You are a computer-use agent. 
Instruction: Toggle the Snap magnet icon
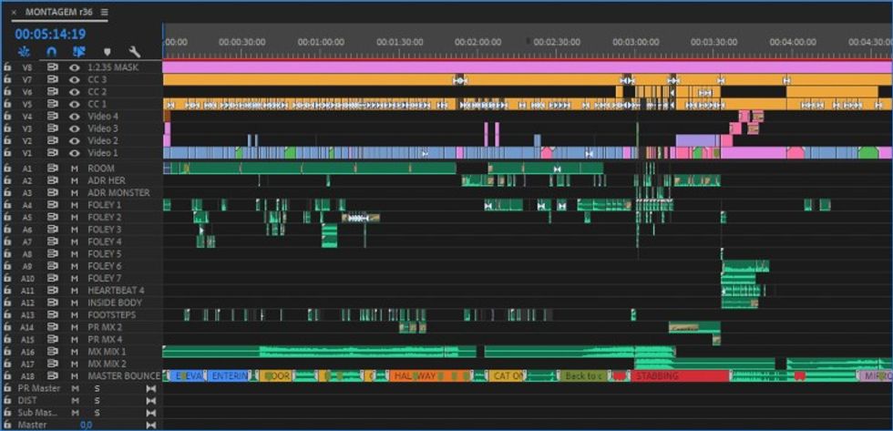tap(52, 52)
